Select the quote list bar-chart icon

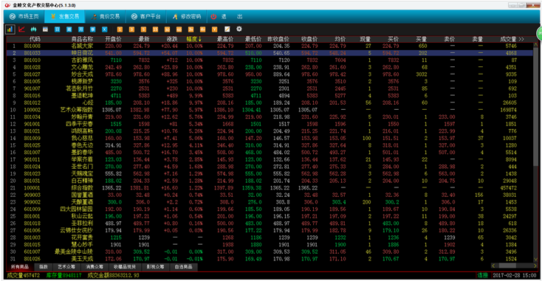(10, 30)
